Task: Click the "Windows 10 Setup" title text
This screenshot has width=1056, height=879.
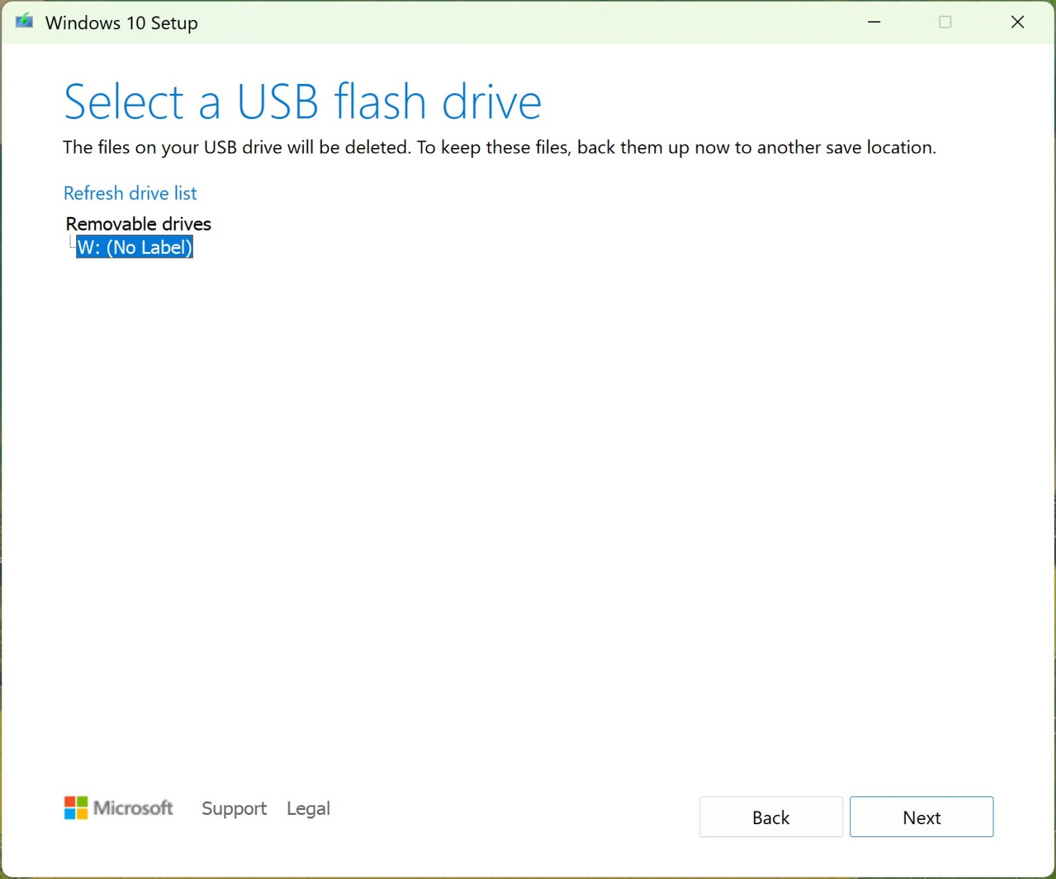Action: coord(121,23)
